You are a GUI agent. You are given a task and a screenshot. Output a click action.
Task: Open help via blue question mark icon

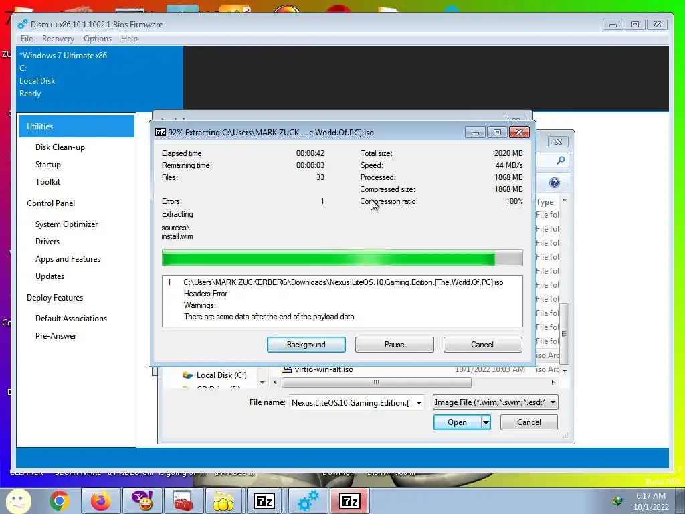[x=555, y=183]
